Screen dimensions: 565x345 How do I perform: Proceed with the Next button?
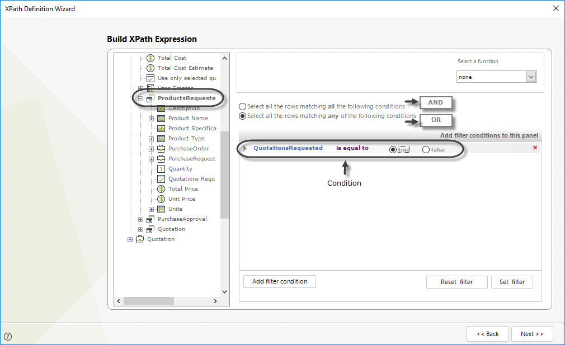(x=532, y=334)
